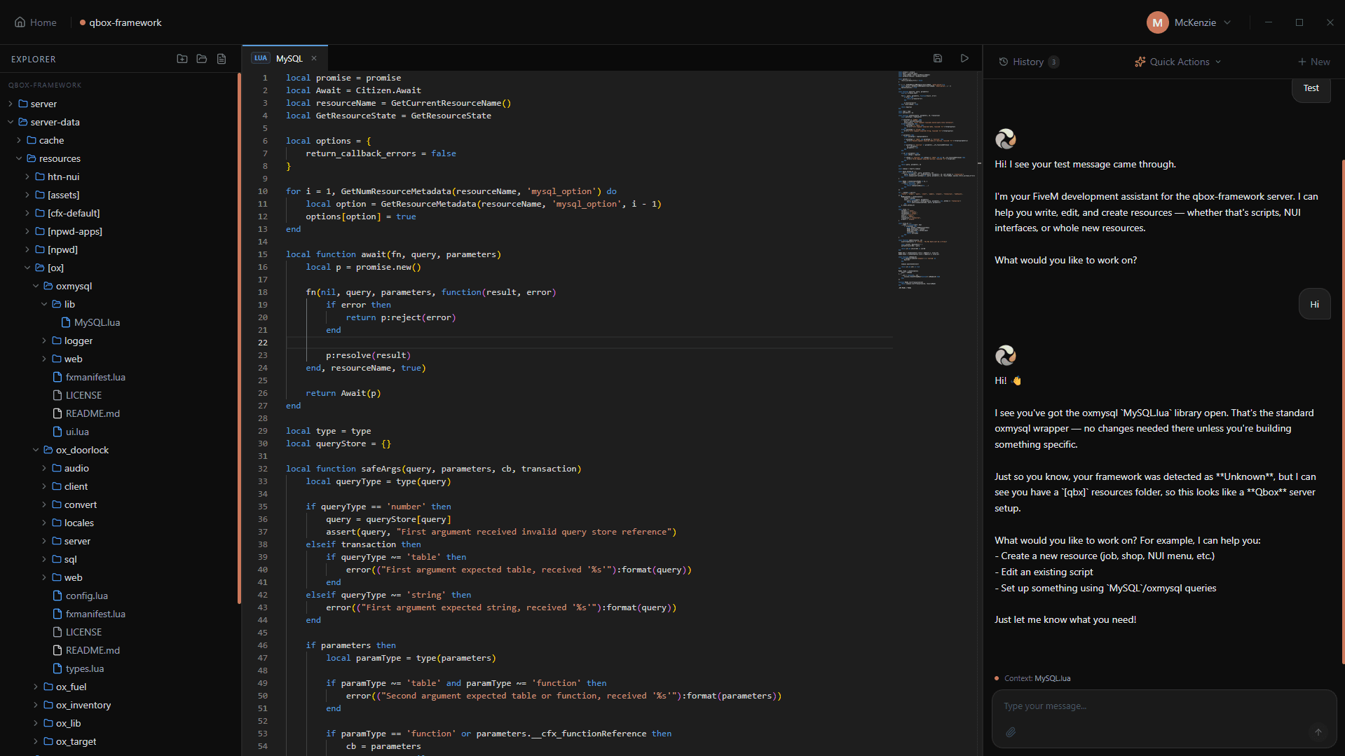The height and width of the screenshot is (756, 1345).
Task: Click the attachment paperclip icon
Action: coord(1011,732)
